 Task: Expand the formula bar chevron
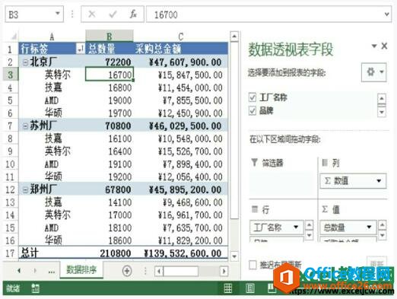click(x=386, y=14)
